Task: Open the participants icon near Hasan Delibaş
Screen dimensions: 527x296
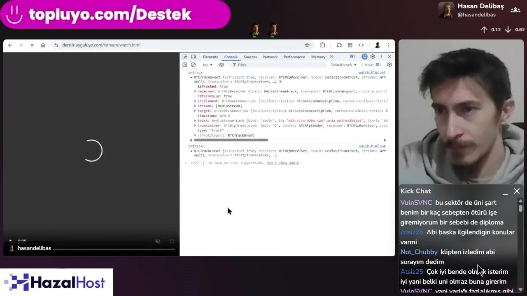Action: (x=515, y=10)
